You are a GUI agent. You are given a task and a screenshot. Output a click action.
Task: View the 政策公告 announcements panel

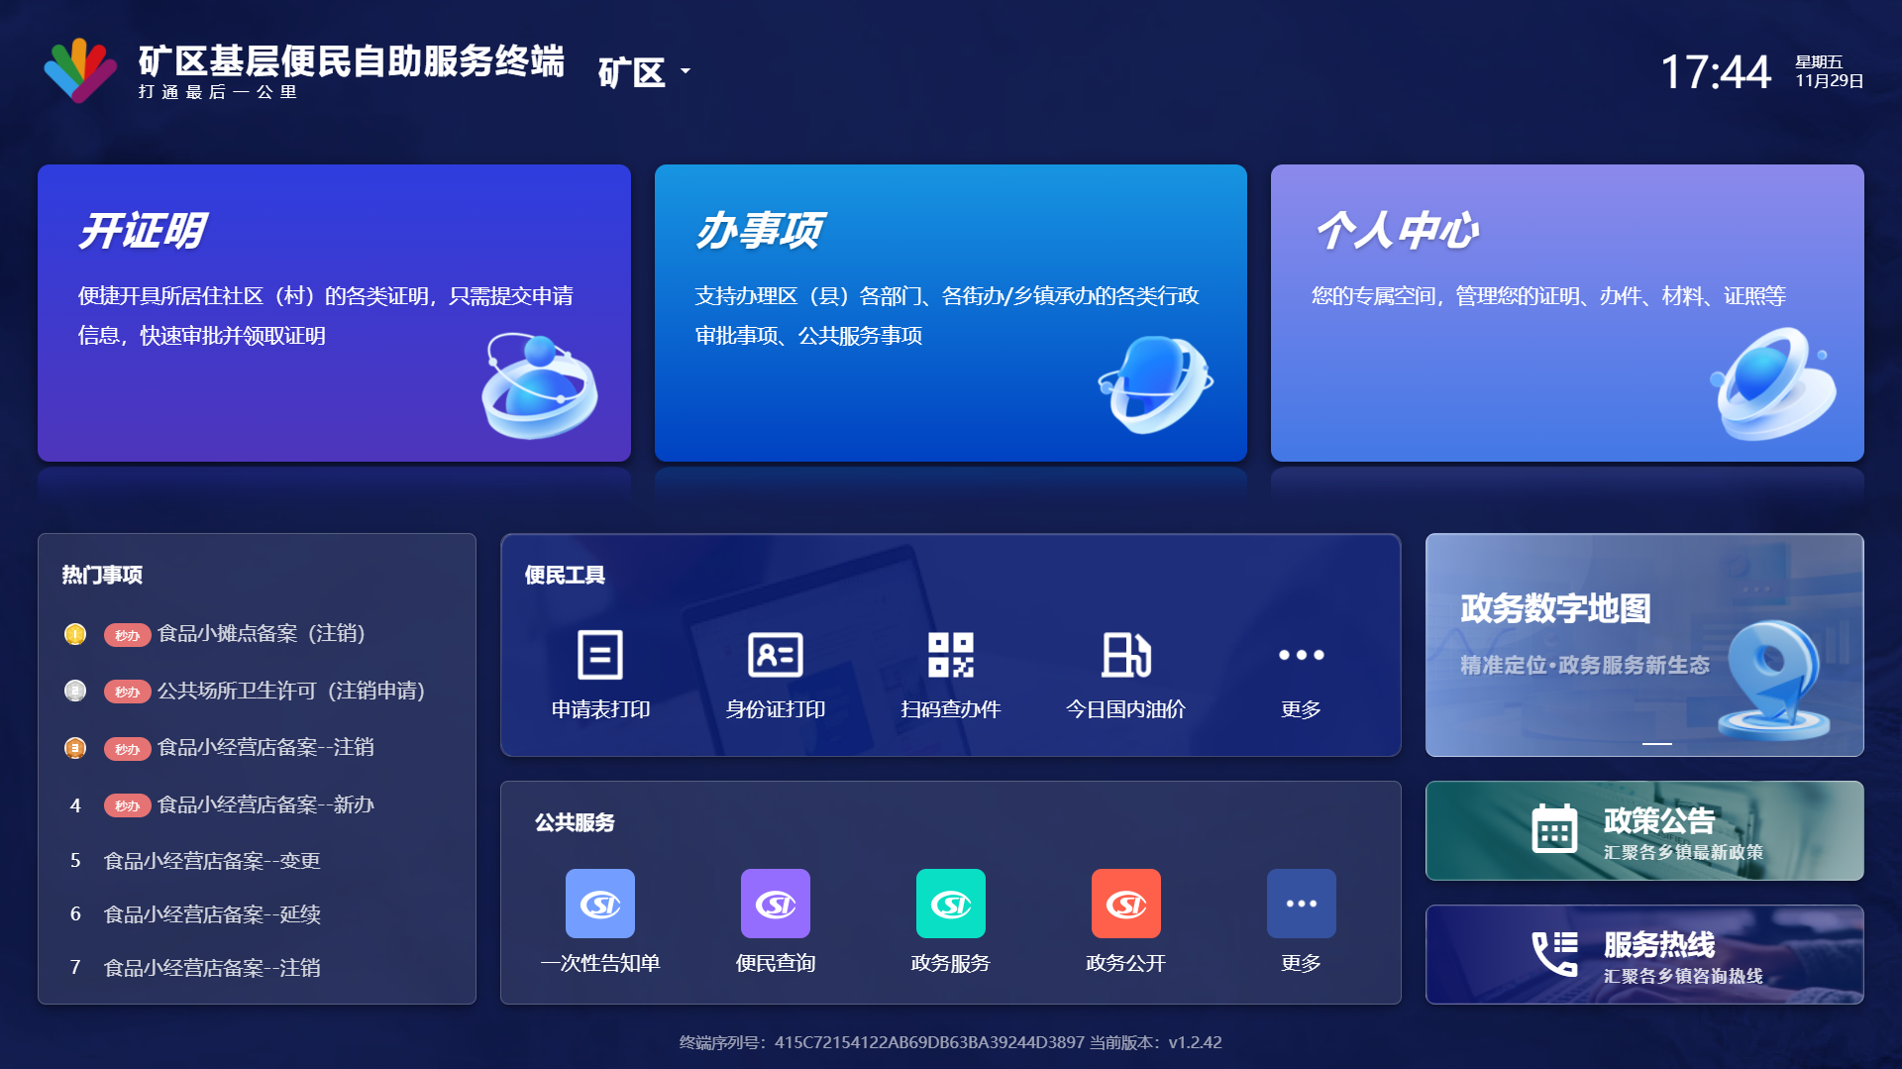pyautogui.click(x=1643, y=830)
